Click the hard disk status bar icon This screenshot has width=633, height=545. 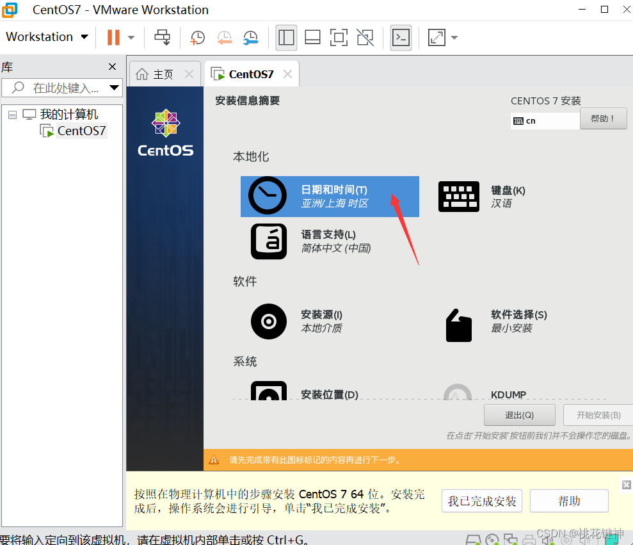coord(473,540)
